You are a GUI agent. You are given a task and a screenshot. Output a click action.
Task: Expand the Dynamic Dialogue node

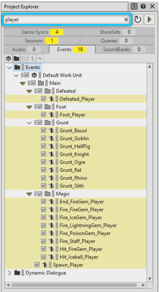9,273
